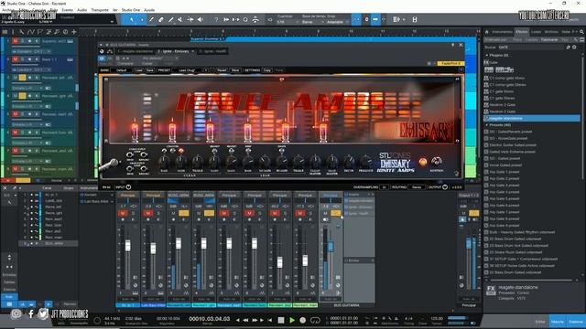Click the Load button in amp plugin
586x329 pixels.
click(x=138, y=70)
